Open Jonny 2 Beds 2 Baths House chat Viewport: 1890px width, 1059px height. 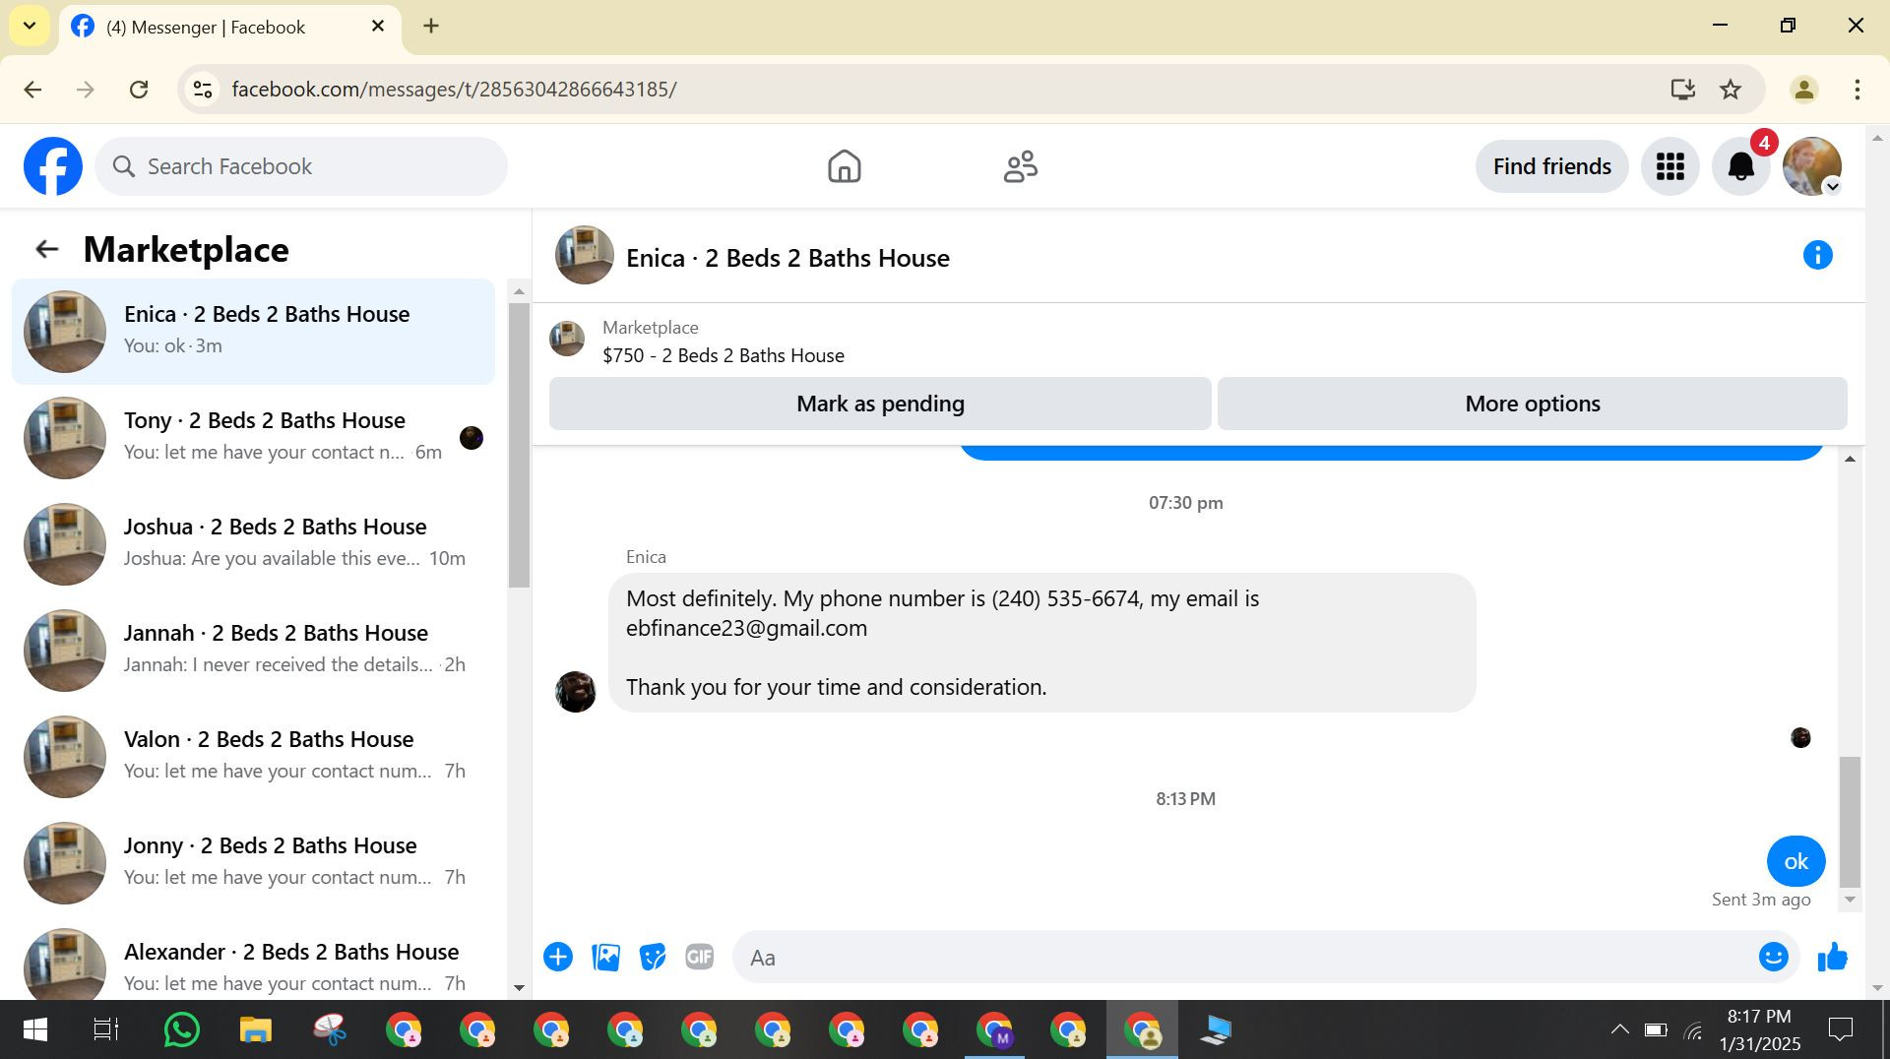(x=253, y=863)
